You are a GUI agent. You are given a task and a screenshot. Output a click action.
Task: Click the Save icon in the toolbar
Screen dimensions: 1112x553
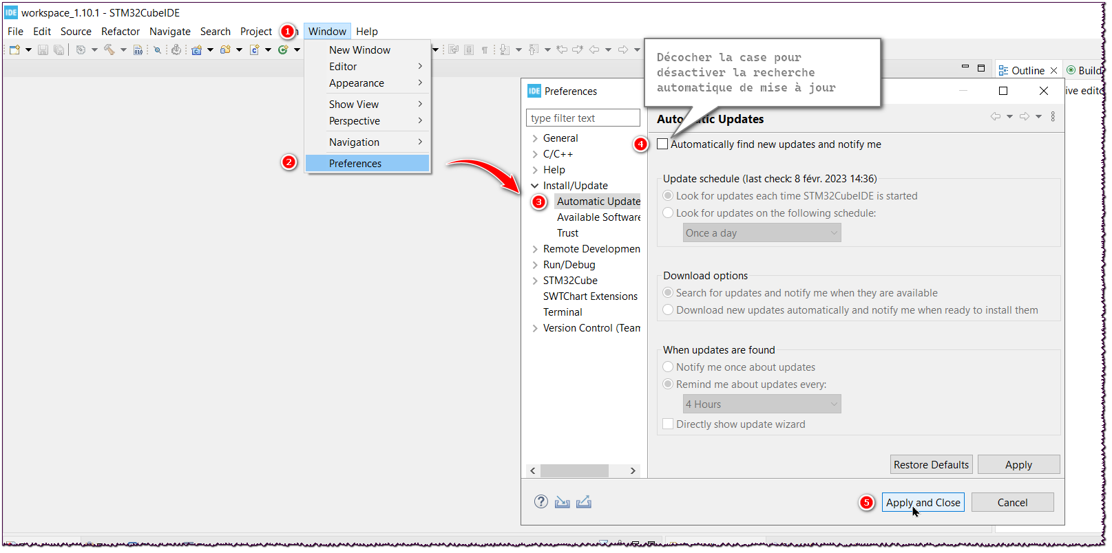tap(43, 50)
